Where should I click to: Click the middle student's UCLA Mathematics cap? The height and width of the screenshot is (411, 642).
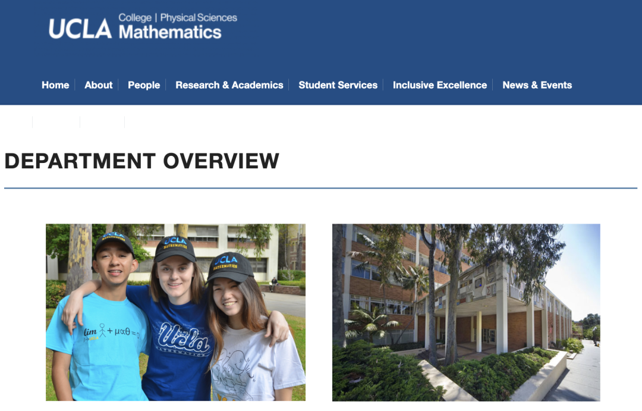[x=175, y=248]
